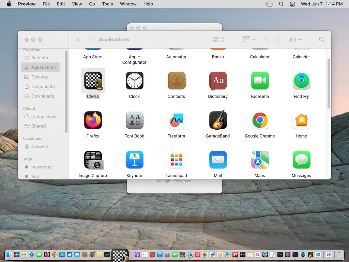Viewport: 349px width, 262px height.
Task: Click the Calculator label
Action: [x=260, y=57]
